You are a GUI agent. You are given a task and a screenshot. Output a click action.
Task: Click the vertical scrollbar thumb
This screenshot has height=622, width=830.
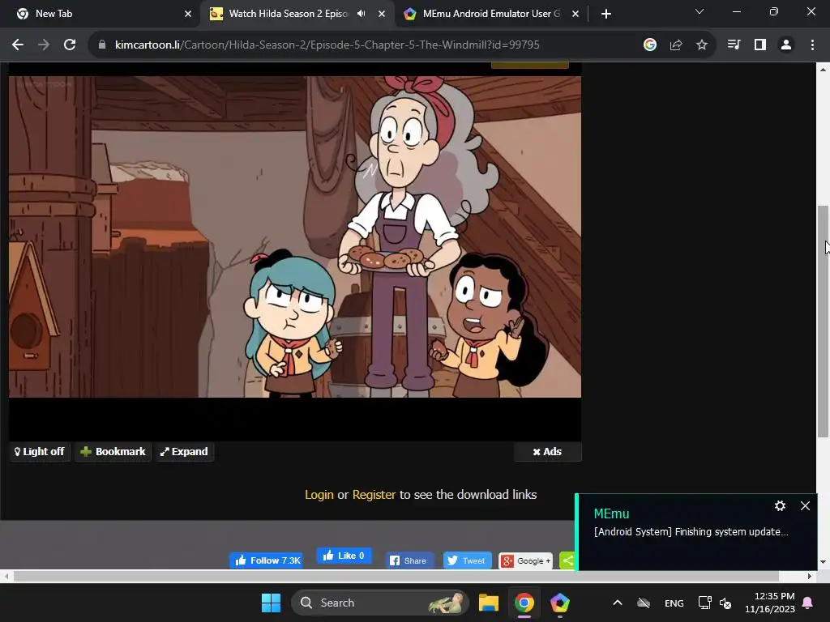[x=823, y=321]
